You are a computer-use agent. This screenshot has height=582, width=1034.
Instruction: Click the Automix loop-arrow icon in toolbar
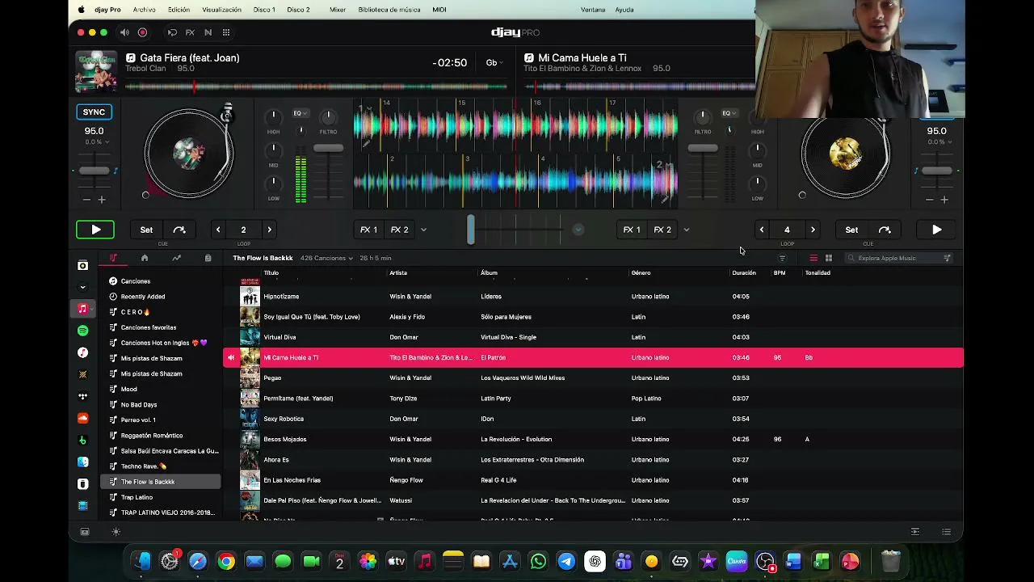(x=172, y=32)
